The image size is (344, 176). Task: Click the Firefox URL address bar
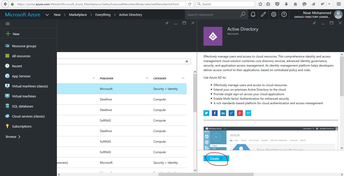coord(98,4)
